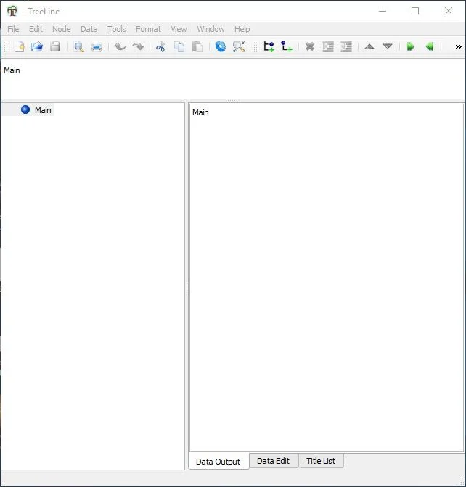
Task: Open the Tools menu
Action: click(116, 29)
